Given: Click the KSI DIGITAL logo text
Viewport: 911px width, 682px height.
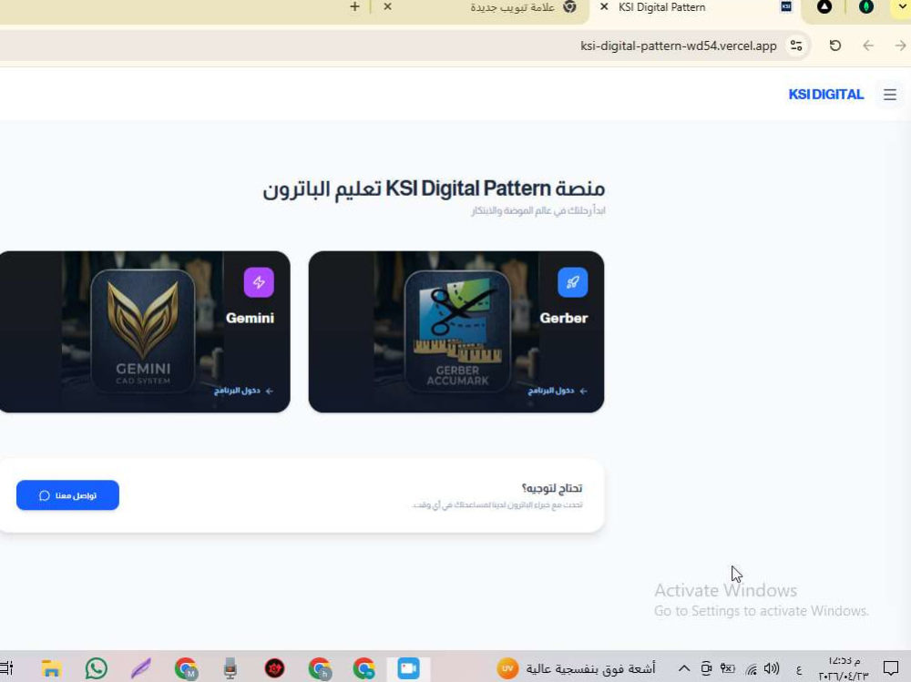Looking at the screenshot, I should (825, 95).
